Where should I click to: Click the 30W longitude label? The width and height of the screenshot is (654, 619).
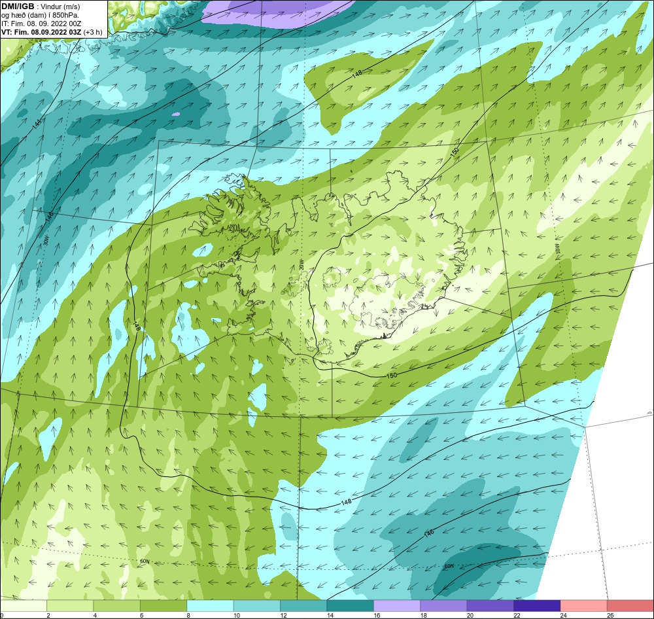[46, 241]
